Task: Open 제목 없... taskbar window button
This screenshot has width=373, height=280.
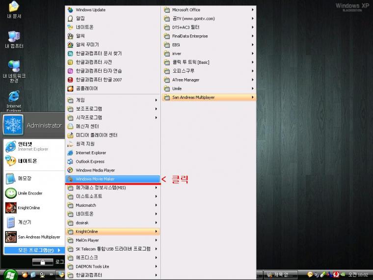Action: pos(281,275)
